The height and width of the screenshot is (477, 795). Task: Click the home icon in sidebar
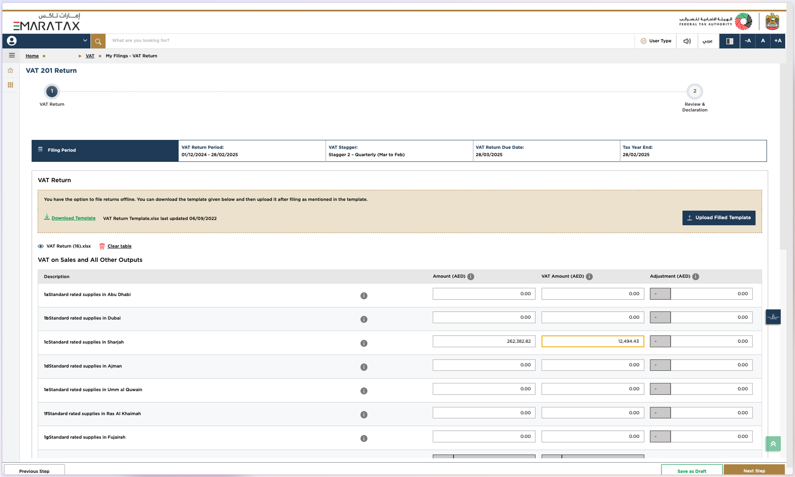point(10,70)
